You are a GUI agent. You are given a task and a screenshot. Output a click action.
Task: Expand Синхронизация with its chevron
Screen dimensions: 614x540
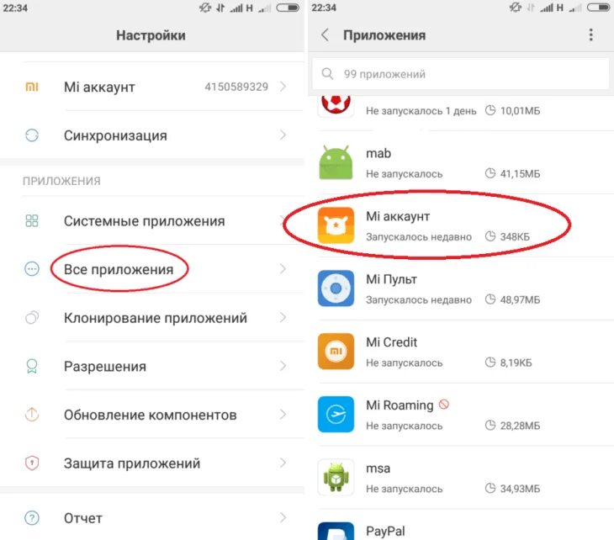(283, 135)
